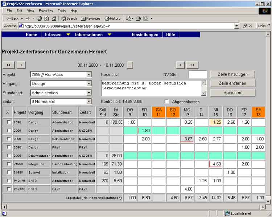Click the page vertical scrollbar down arrow
The image size is (272, 217).
coord(268,202)
